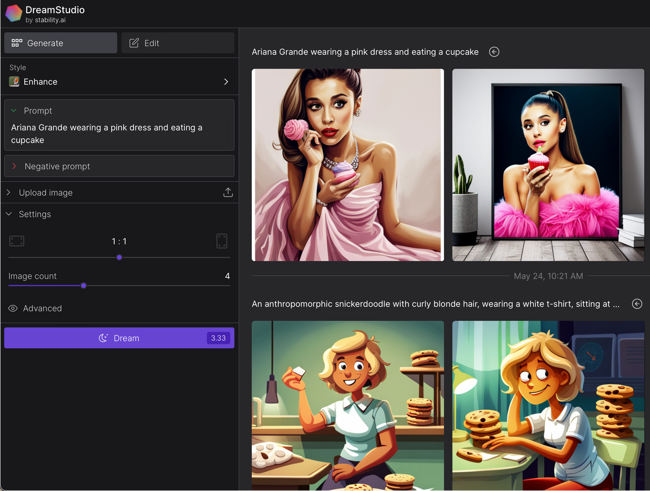Click the 3.33 credit cost badge

[x=218, y=338]
